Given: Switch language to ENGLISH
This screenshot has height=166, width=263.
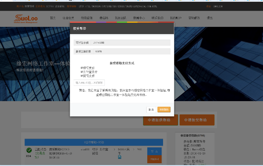Looking at the screenshot, I should (x=218, y=6).
